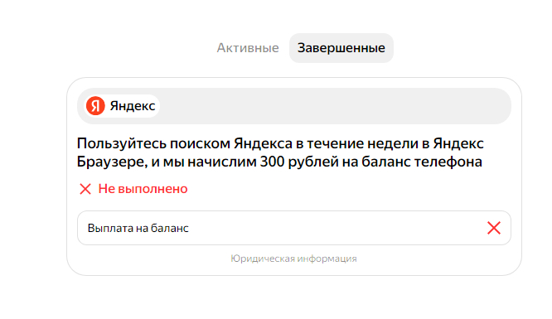Open the Выплата на баланс row label
552x319 pixels.
click(x=138, y=228)
